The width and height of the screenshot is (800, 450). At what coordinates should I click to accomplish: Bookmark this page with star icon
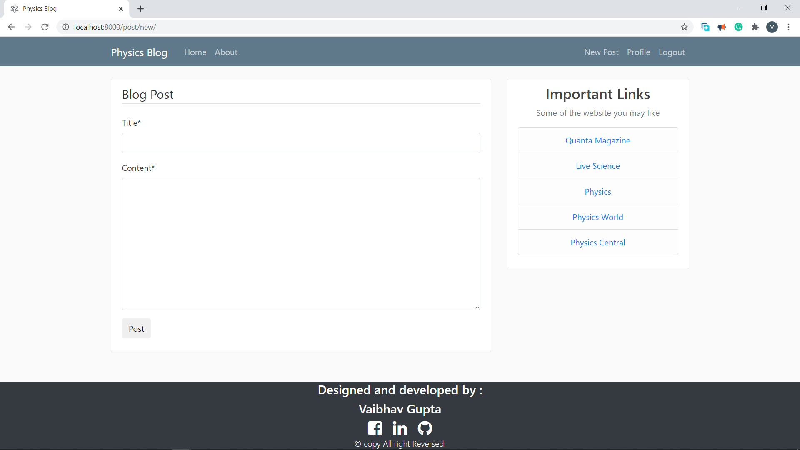click(x=684, y=27)
